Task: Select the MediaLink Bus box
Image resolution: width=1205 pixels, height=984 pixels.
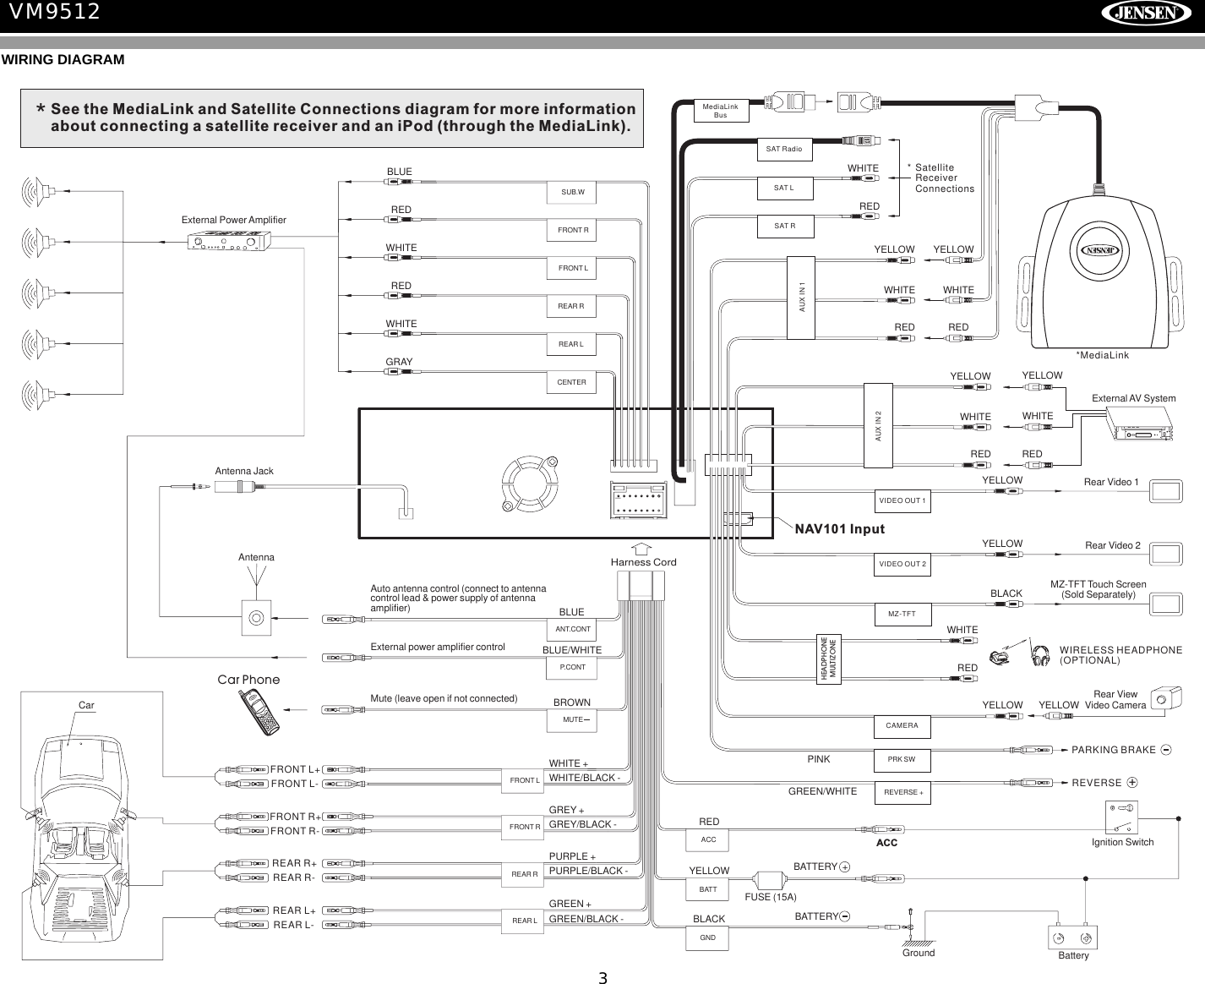Action: coord(720,111)
